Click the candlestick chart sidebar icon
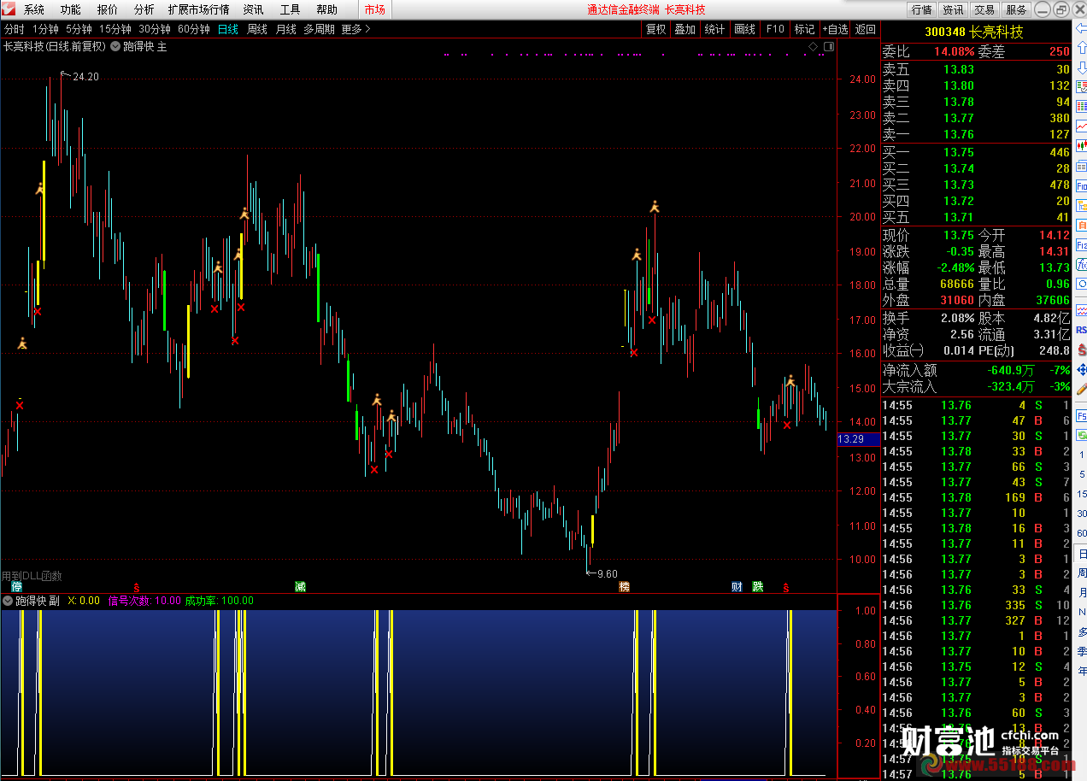Viewport: 1087px width, 781px height. click(1081, 145)
